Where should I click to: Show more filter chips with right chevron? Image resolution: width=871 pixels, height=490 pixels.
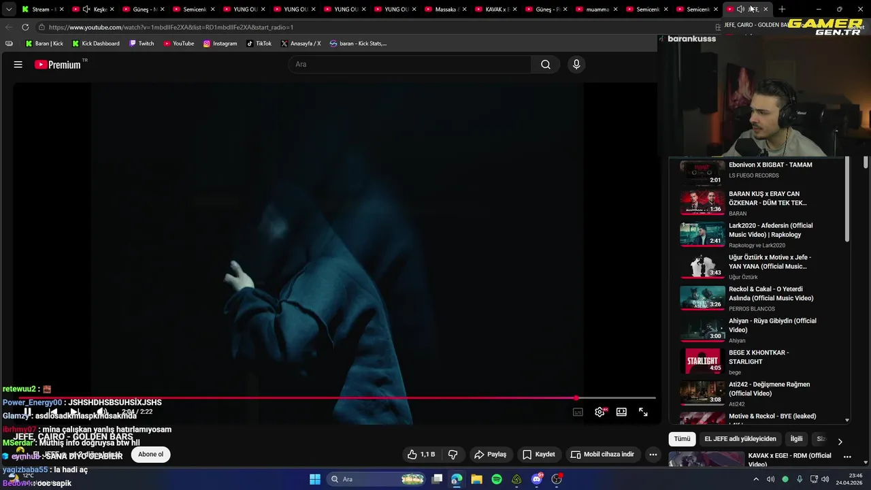840,441
